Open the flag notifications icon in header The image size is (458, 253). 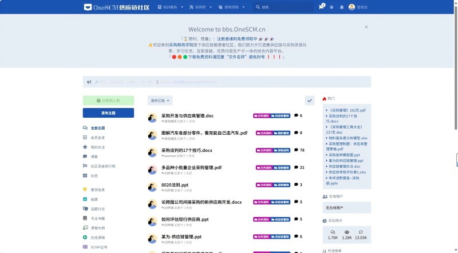click(x=322, y=7)
